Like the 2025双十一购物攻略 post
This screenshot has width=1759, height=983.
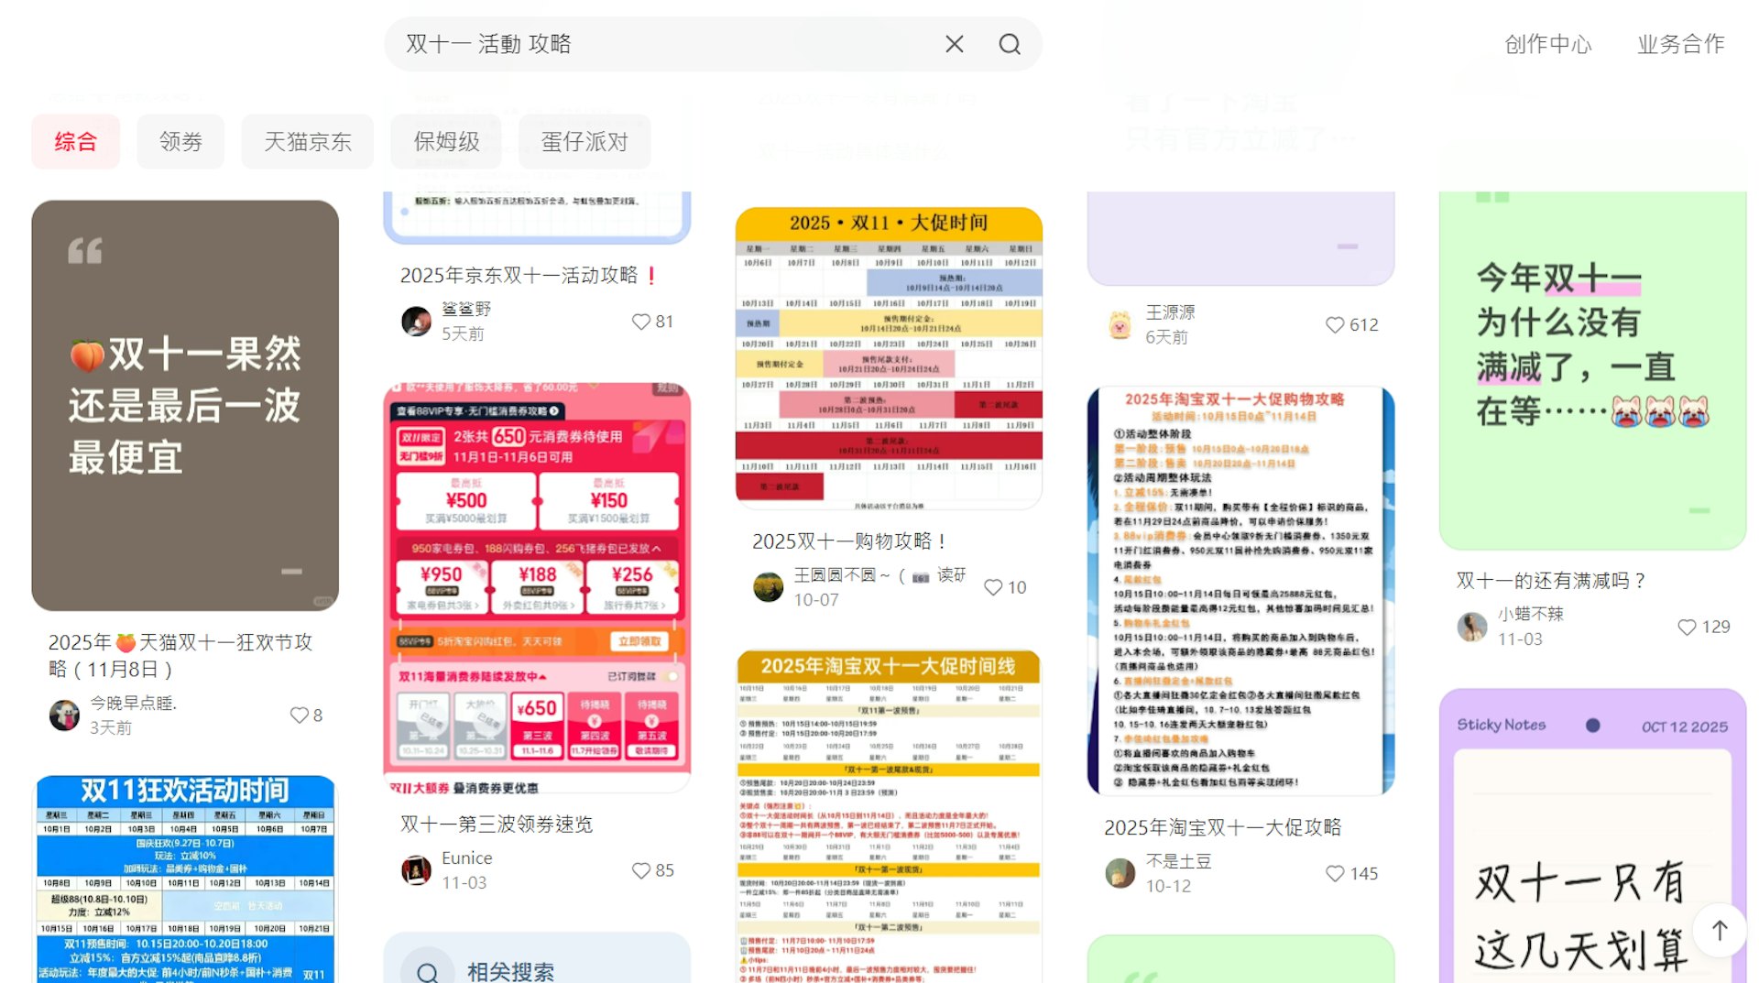click(992, 587)
